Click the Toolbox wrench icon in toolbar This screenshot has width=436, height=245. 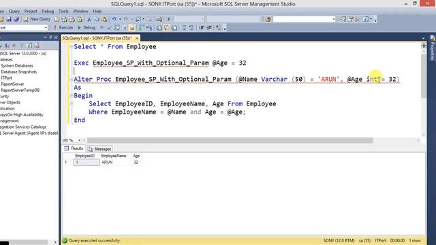(x=358, y=19)
